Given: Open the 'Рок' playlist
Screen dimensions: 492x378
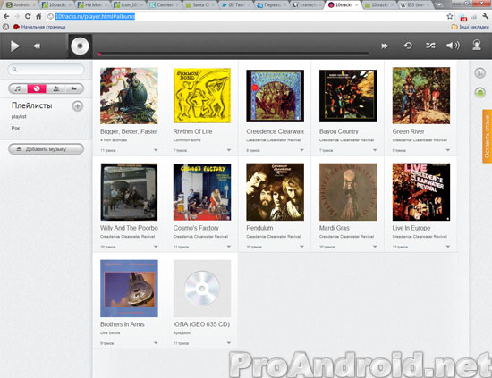Looking at the screenshot, I should pyautogui.click(x=15, y=128).
